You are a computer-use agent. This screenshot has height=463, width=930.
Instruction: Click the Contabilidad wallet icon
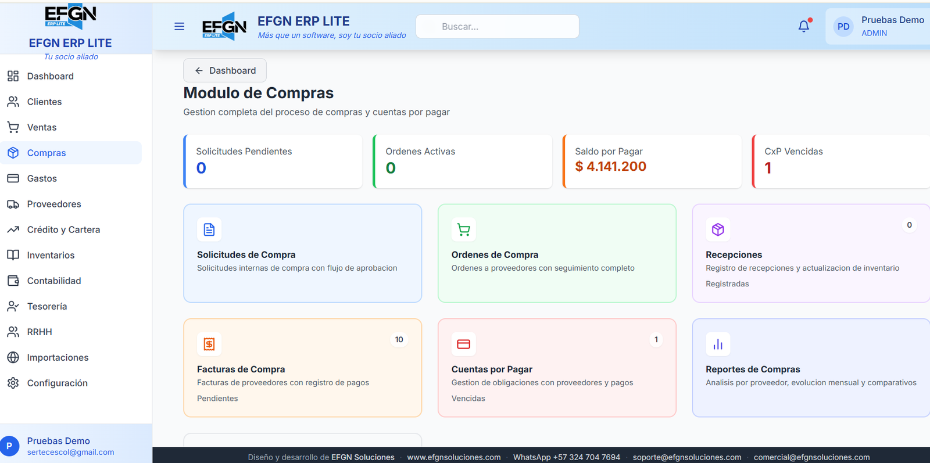pos(13,281)
